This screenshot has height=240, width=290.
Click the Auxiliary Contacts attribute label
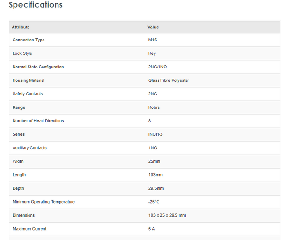(x=29, y=148)
